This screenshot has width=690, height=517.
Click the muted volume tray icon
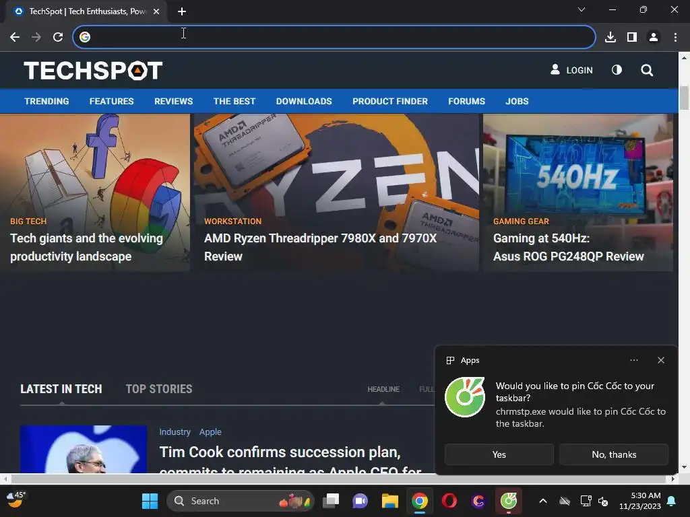point(603,501)
